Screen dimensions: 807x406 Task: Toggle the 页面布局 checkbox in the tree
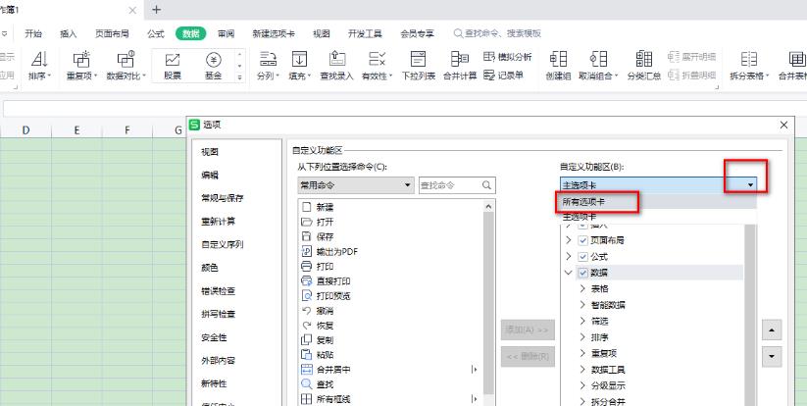(582, 240)
